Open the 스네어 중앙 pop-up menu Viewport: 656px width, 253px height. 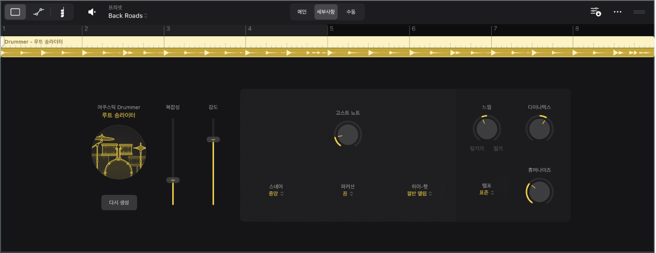(276, 193)
